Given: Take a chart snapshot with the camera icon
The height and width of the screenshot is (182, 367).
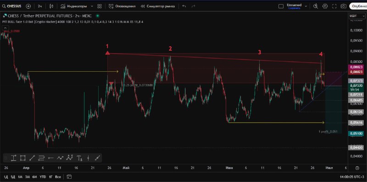Looking at the screenshot, I should pyautogui.click(x=343, y=6).
